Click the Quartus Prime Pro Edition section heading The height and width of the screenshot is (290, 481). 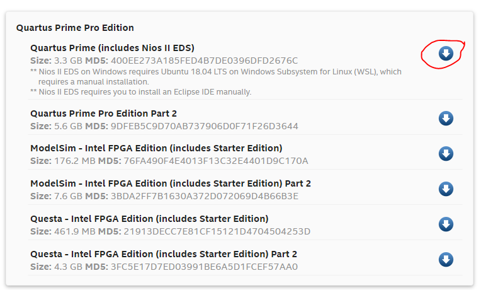[x=75, y=28]
